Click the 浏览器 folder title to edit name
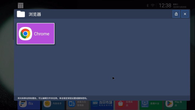The width and height of the screenshot is (195, 110). click(35, 14)
